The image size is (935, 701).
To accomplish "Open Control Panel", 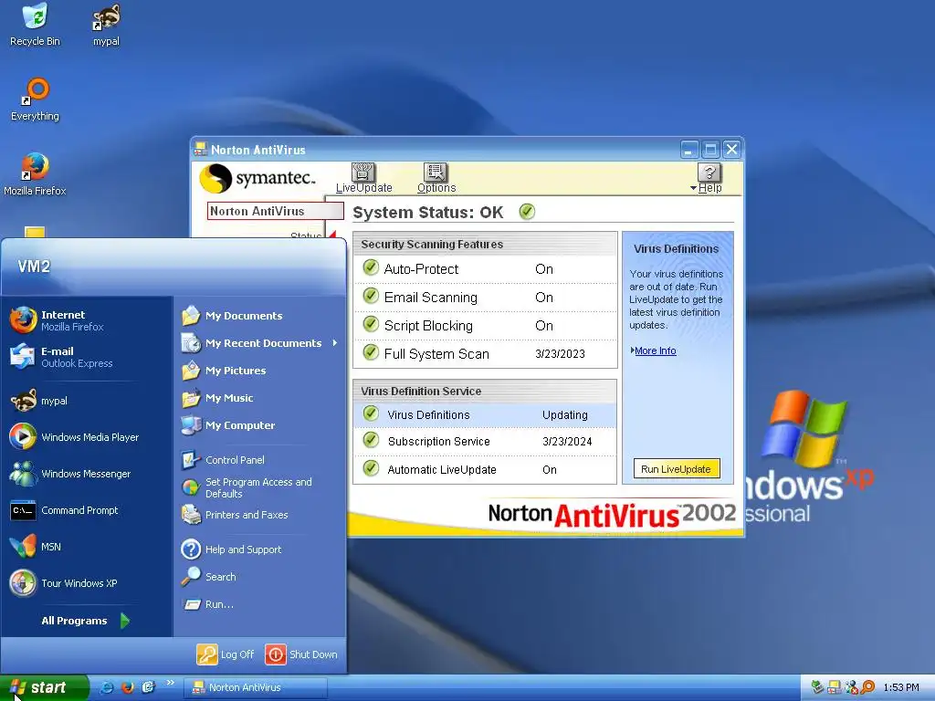I will (260, 460).
